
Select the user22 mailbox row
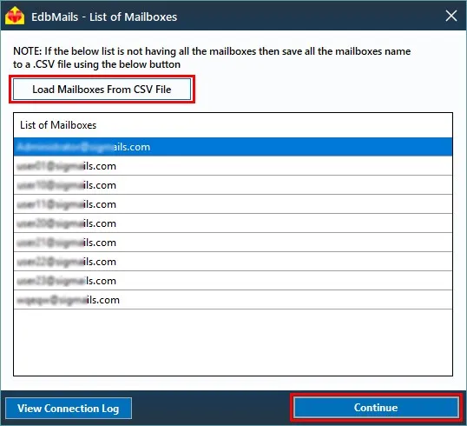[233, 262]
